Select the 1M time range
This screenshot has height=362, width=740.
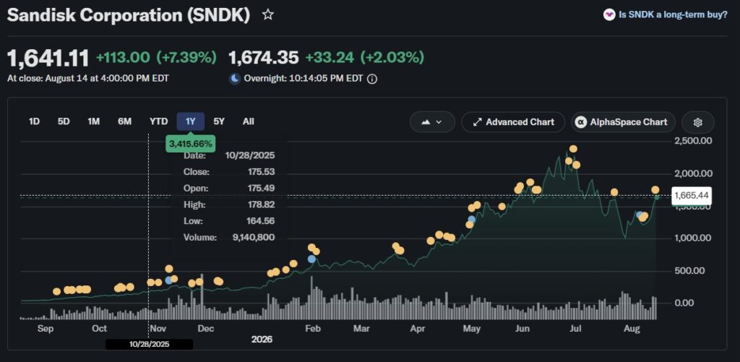point(93,121)
